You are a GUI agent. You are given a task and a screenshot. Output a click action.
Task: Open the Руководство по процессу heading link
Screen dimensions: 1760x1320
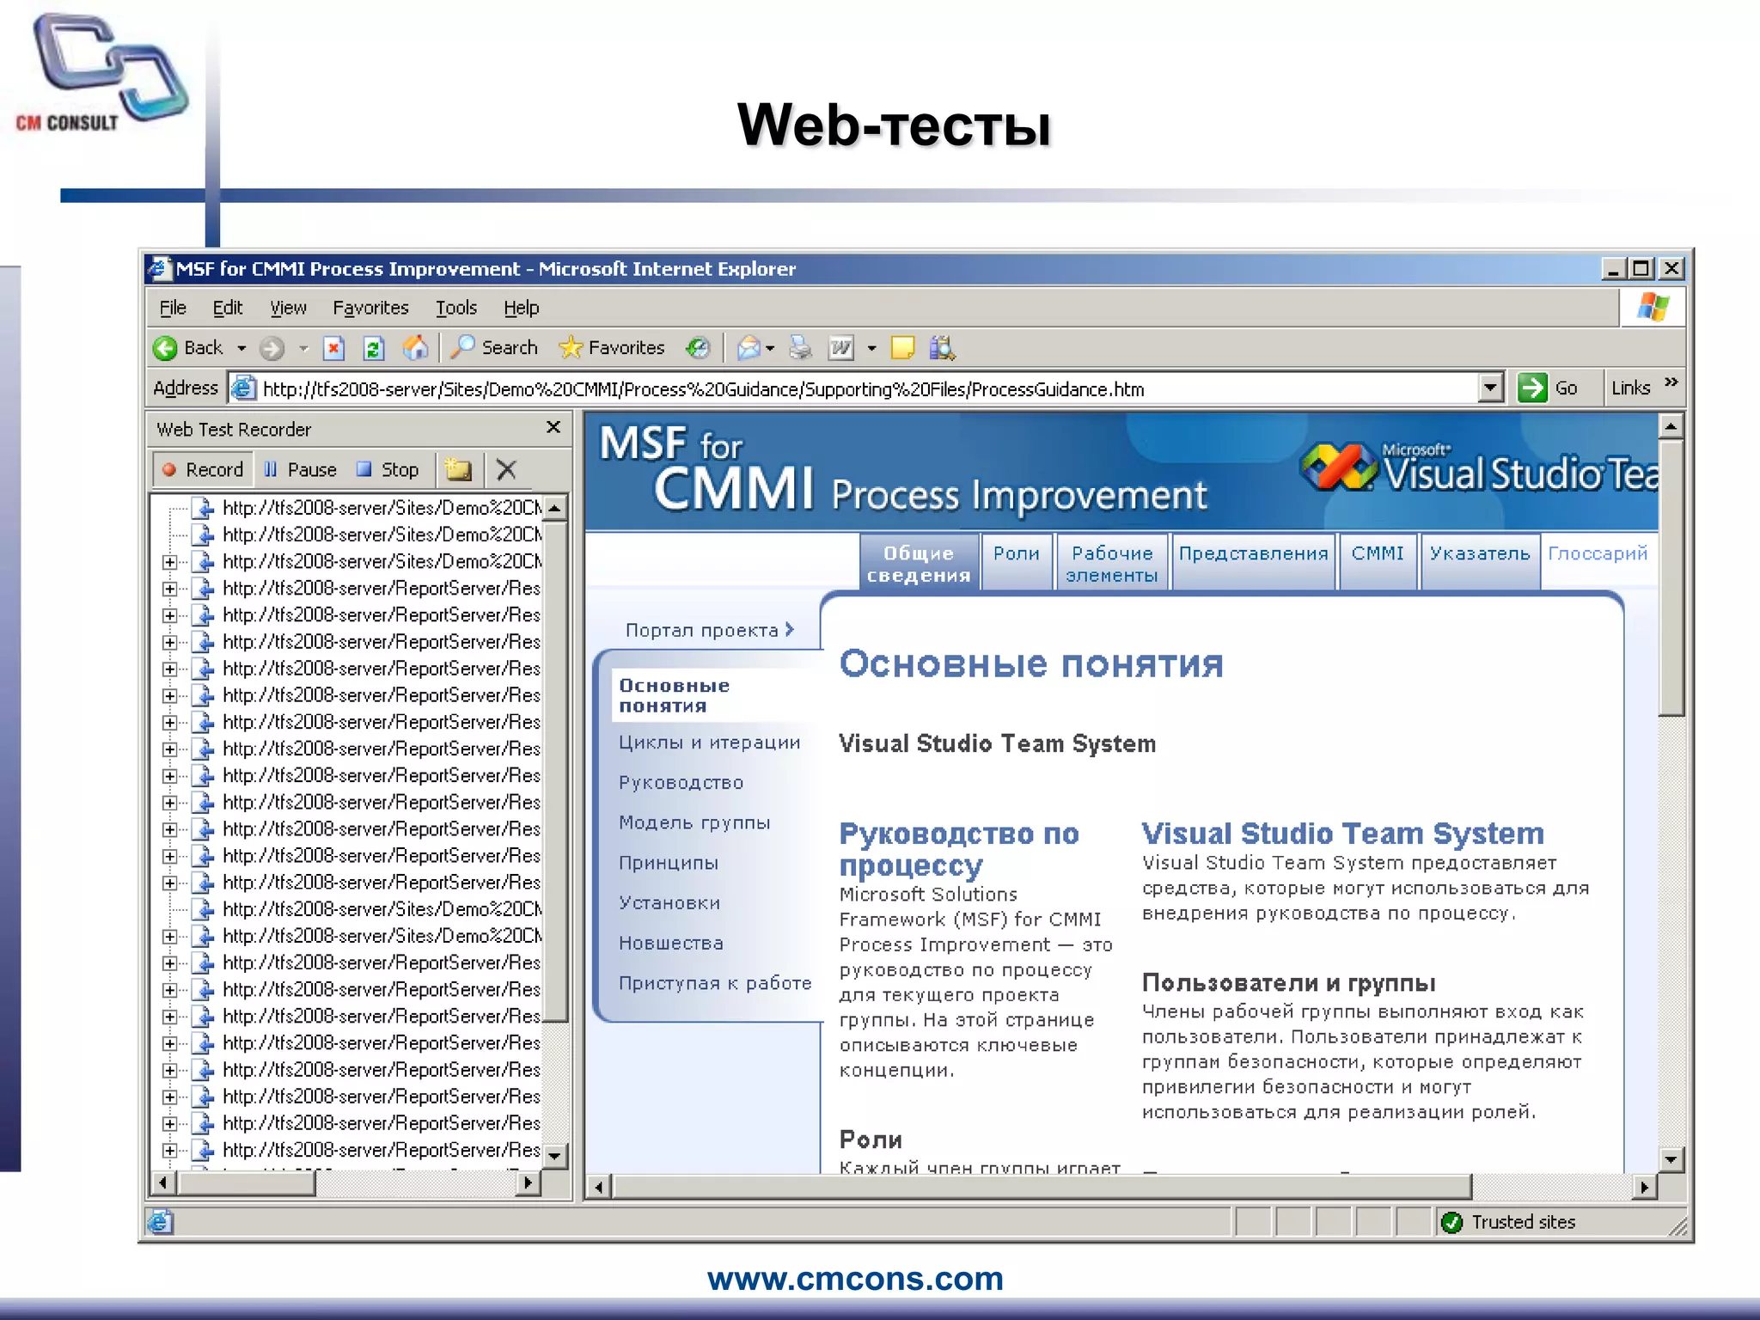(959, 849)
